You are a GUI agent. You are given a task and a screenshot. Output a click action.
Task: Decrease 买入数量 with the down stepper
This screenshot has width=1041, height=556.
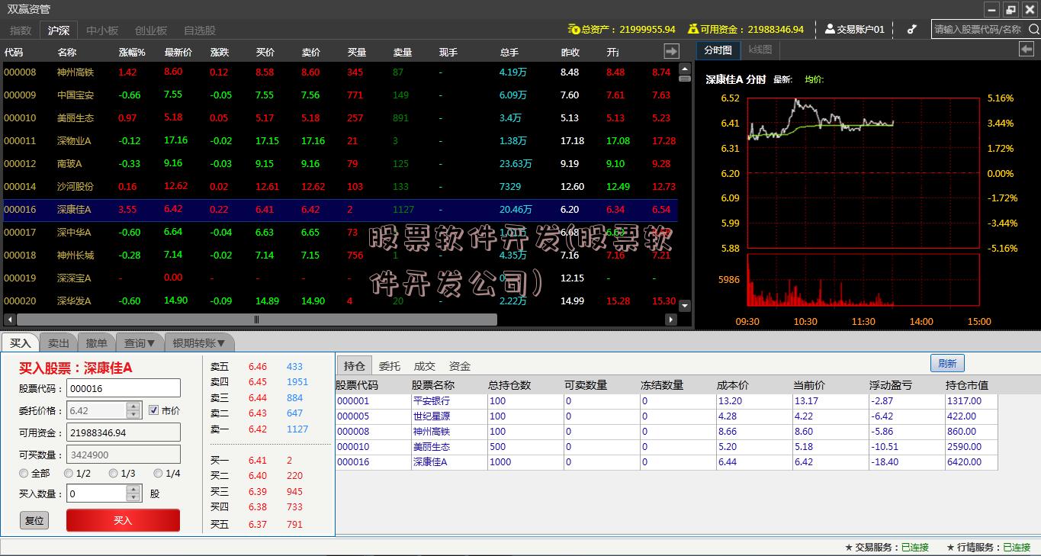pos(134,497)
